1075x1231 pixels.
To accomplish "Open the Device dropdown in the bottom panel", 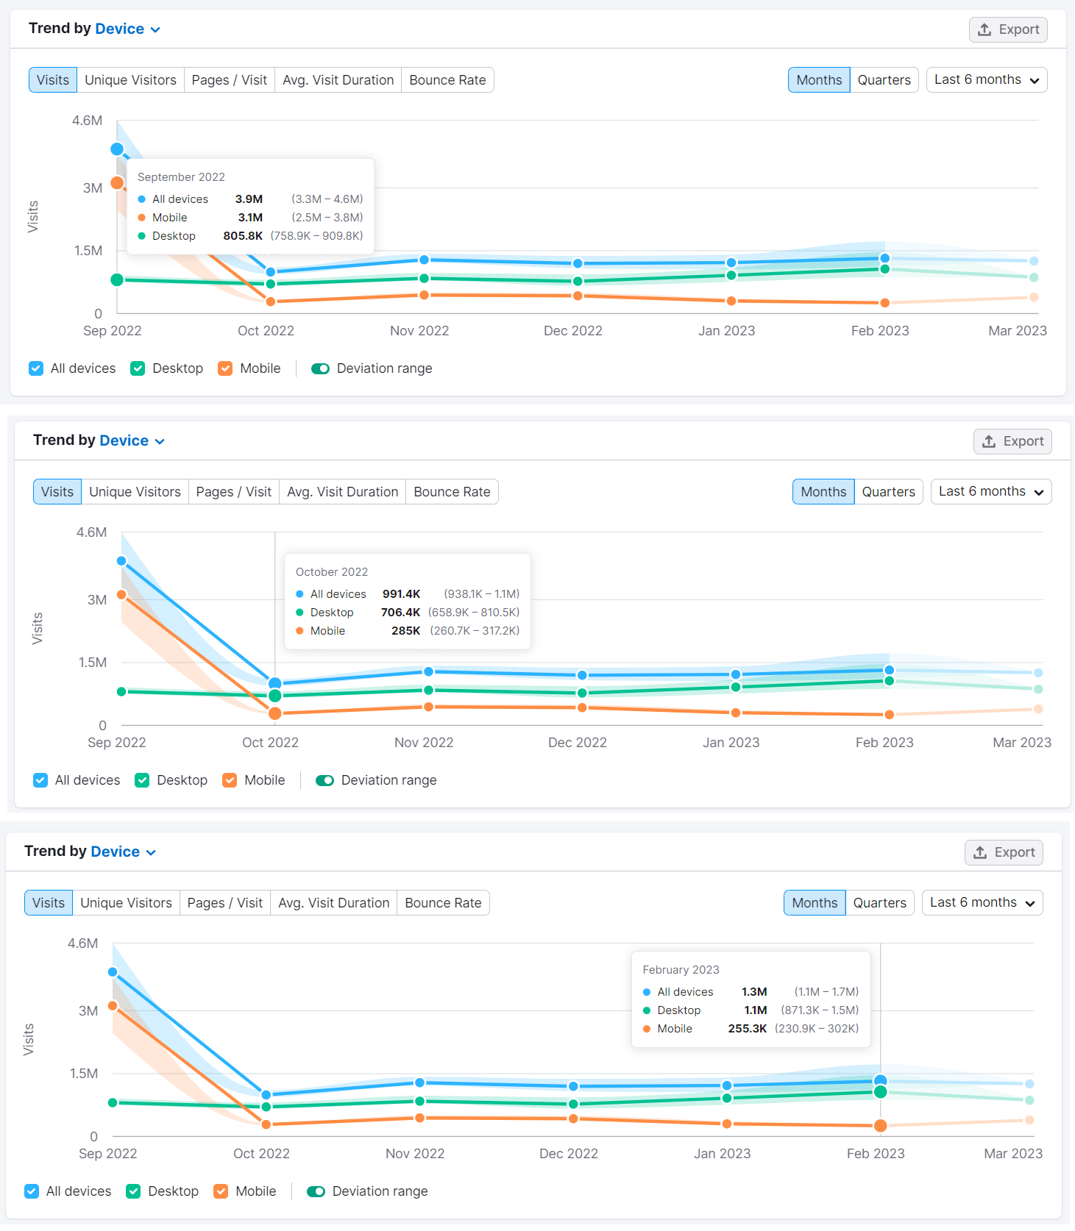I will click(x=123, y=852).
